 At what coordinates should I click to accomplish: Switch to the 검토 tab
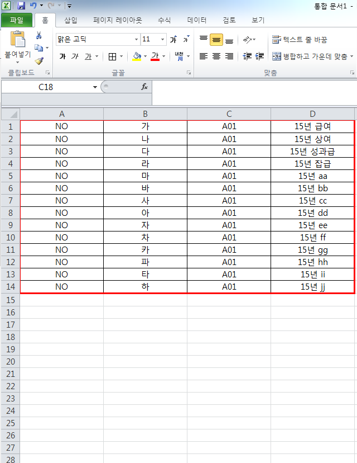[229, 20]
